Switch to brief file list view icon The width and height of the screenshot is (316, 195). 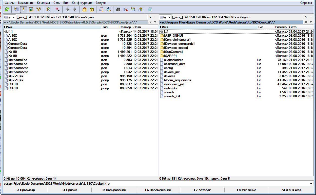point(16,9)
